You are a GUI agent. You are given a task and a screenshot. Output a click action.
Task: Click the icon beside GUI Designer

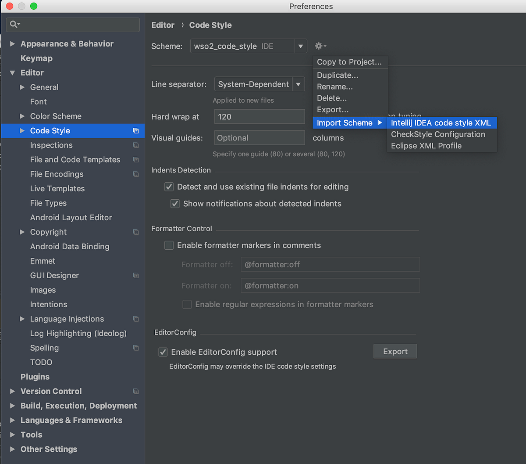tap(136, 275)
